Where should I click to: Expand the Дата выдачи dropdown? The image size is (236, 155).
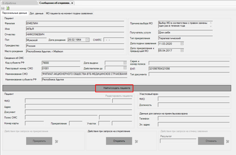point(125,63)
